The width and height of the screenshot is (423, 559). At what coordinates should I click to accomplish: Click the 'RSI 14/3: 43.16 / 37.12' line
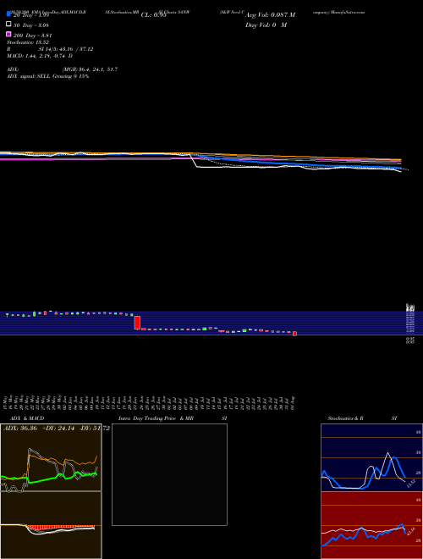[50, 49]
